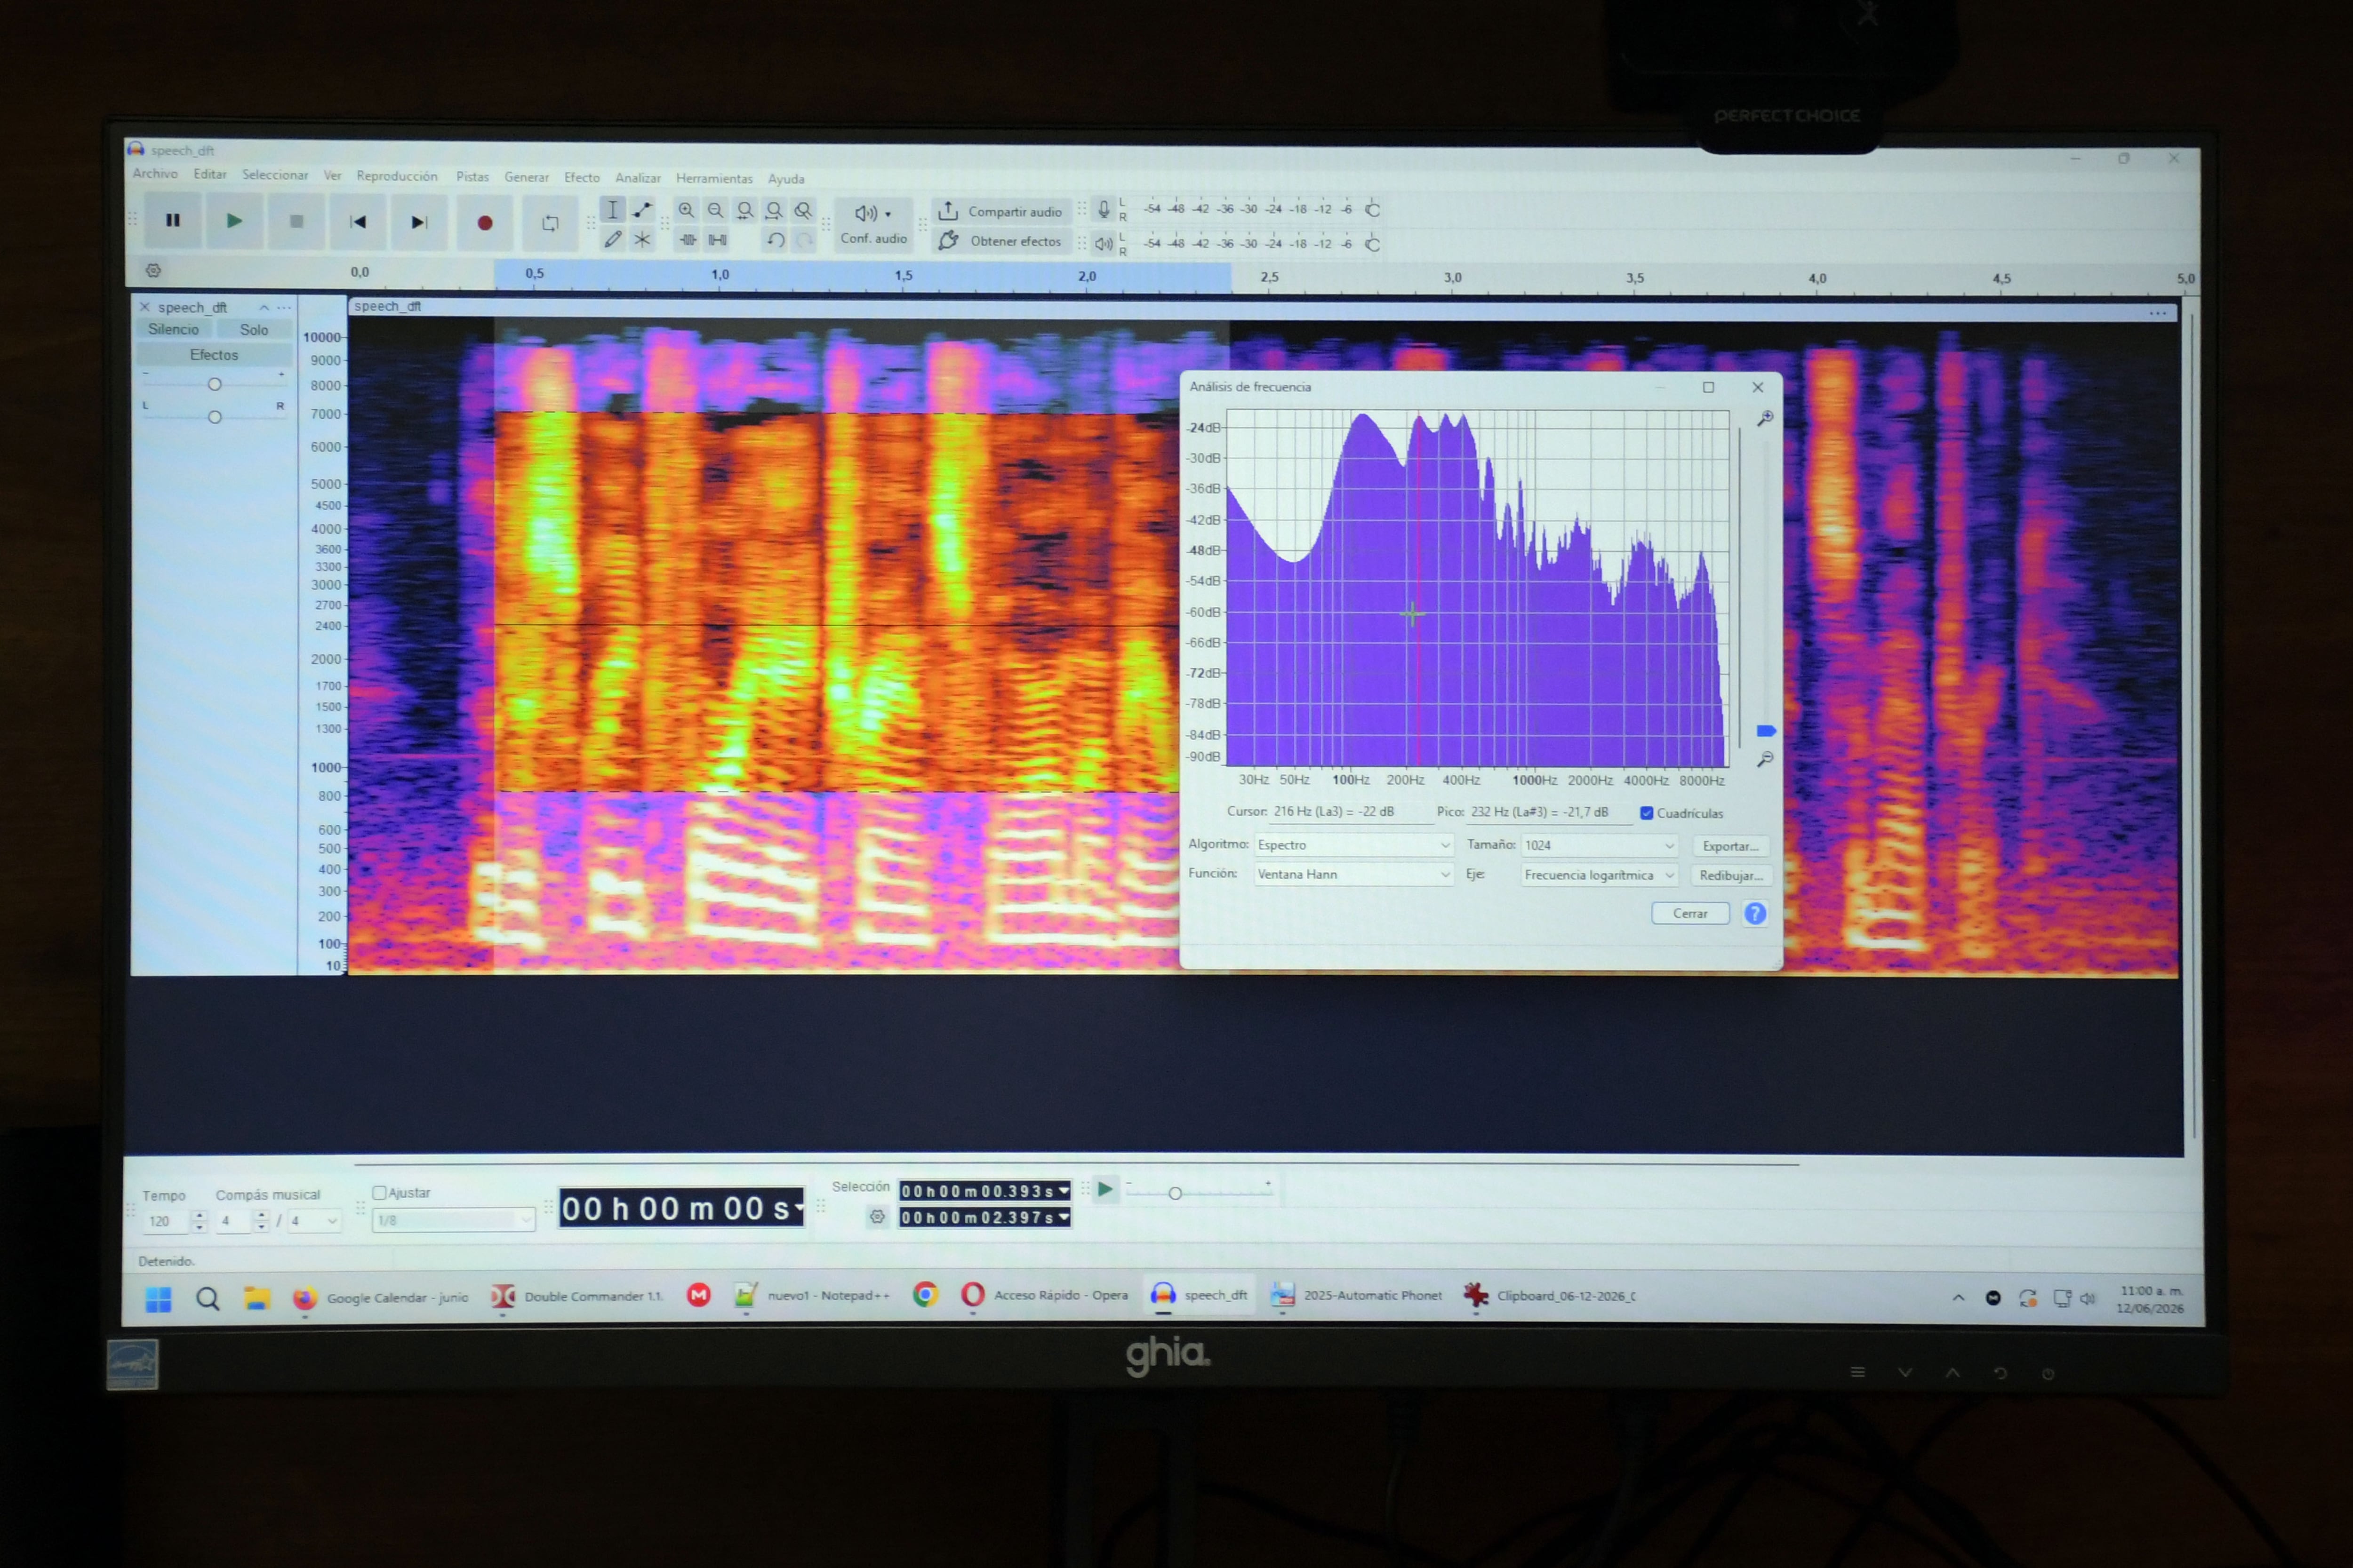Open the Eje Frecuencia logarítmica dropdown

(1599, 875)
